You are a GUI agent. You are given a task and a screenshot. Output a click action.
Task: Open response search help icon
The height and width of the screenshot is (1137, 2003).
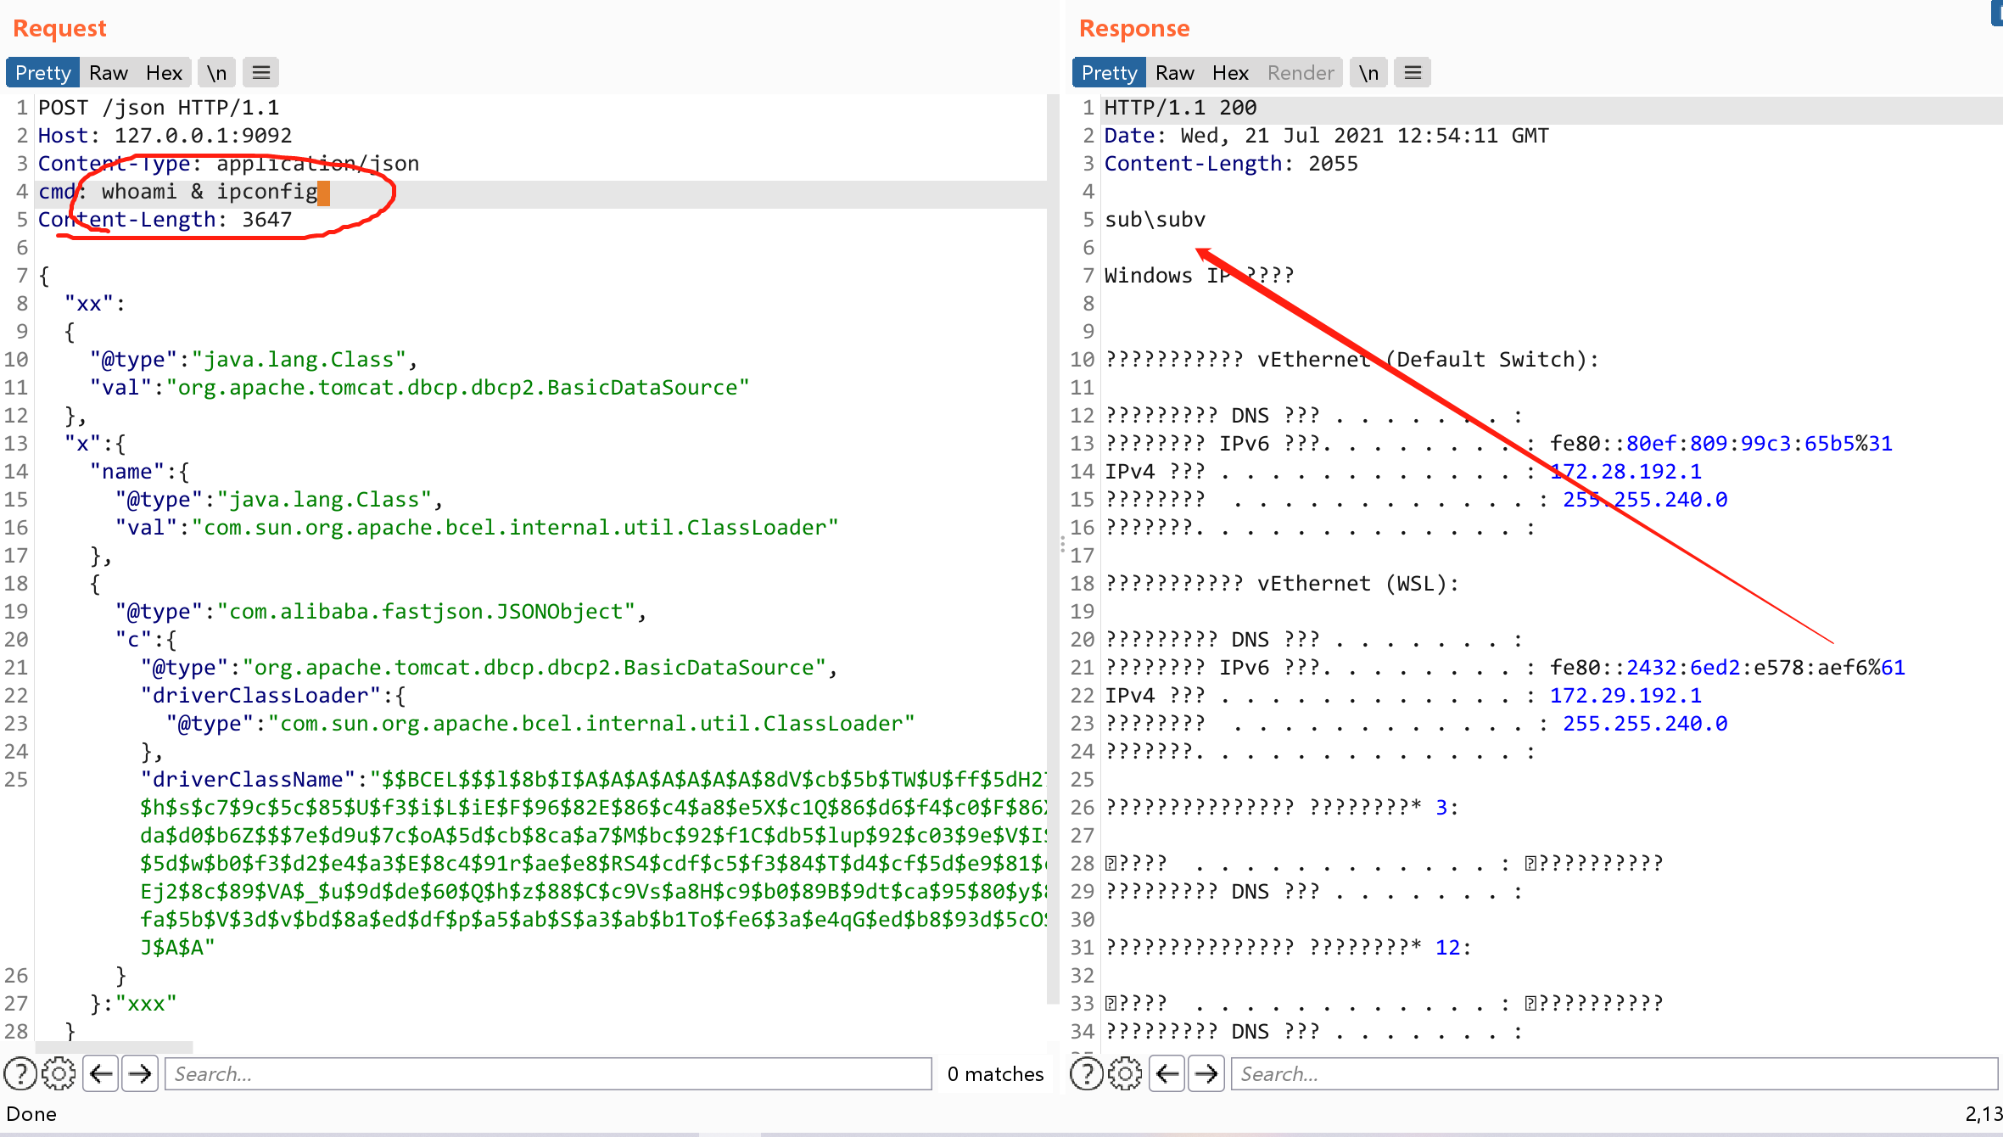pyautogui.click(x=1087, y=1074)
